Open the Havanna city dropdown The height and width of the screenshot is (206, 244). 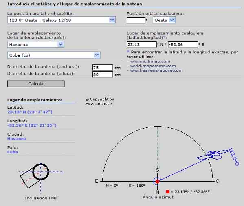pyautogui.click(x=35, y=44)
